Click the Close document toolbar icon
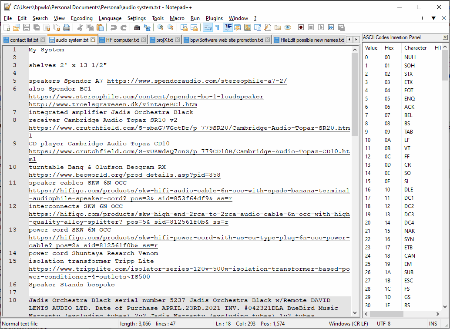450x329 pixels. tap(47, 27)
